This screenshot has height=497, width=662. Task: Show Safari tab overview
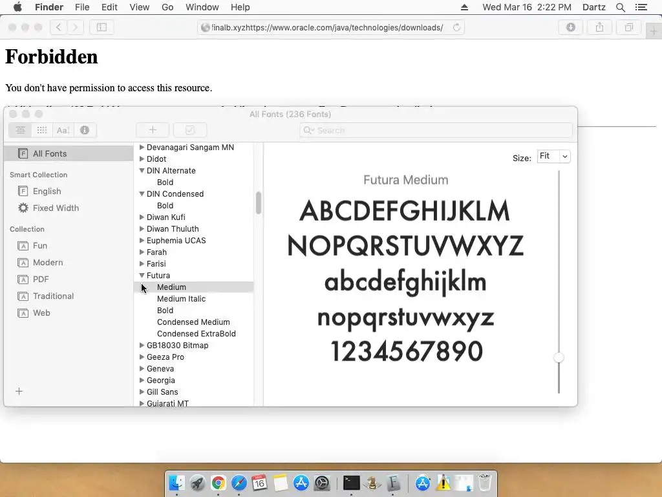click(628, 27)
